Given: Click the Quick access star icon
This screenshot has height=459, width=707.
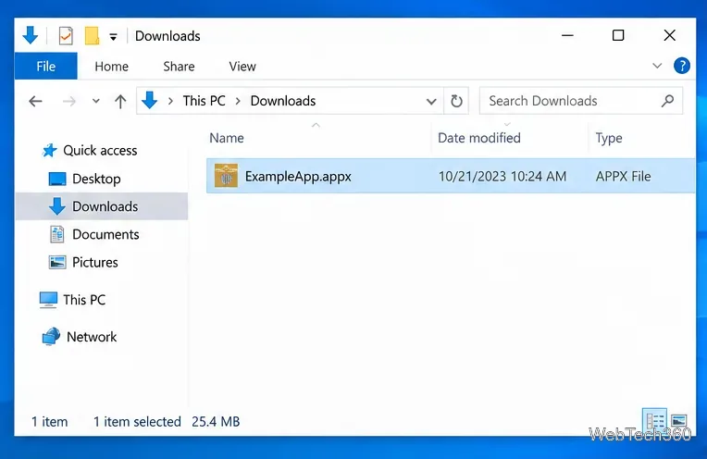Looking at the screenshot, I should pos(49,150).
